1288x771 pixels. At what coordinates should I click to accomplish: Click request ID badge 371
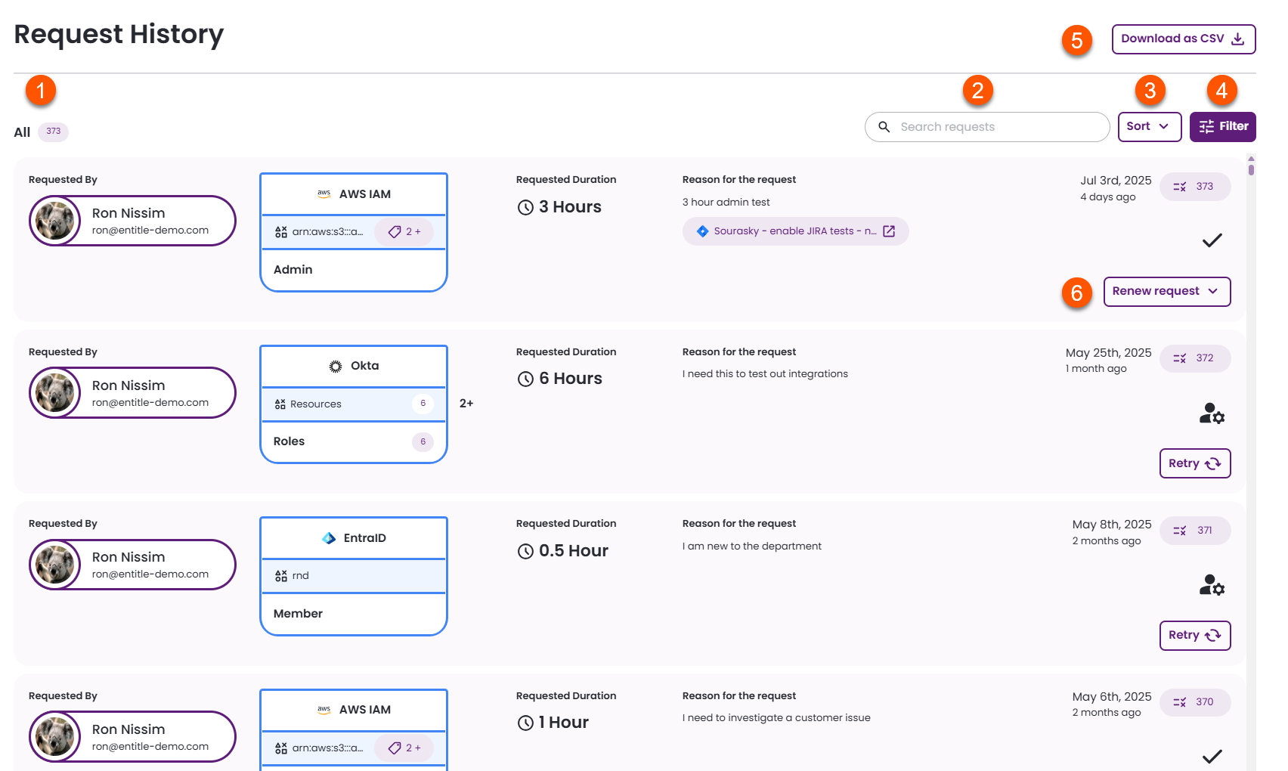coord(1194,531)
